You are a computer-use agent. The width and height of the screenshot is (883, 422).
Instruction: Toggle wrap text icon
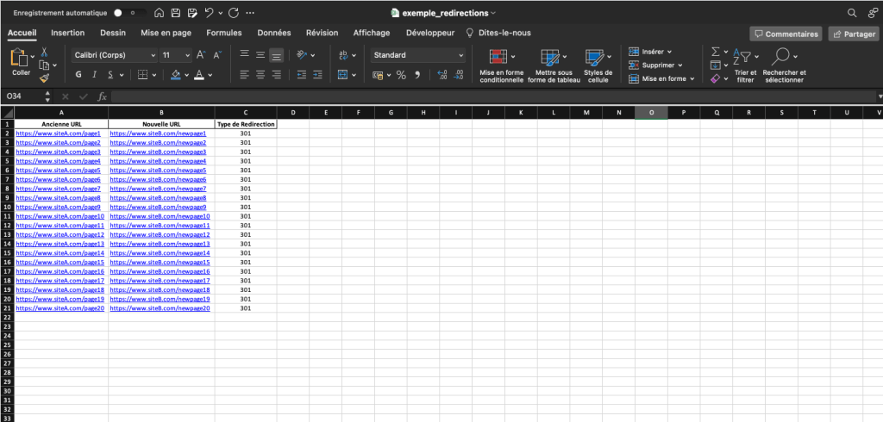click(343, 55)
